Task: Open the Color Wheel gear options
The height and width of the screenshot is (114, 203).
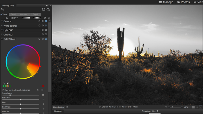Action: pos(43,39)
